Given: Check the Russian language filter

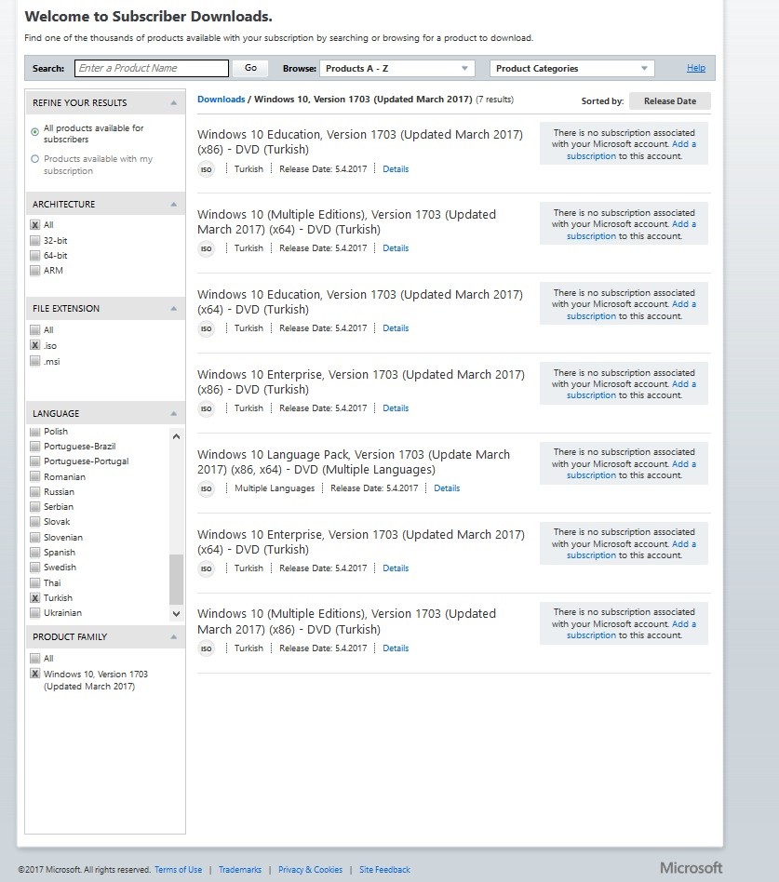Looking at the screenshot, I should 34,491.
